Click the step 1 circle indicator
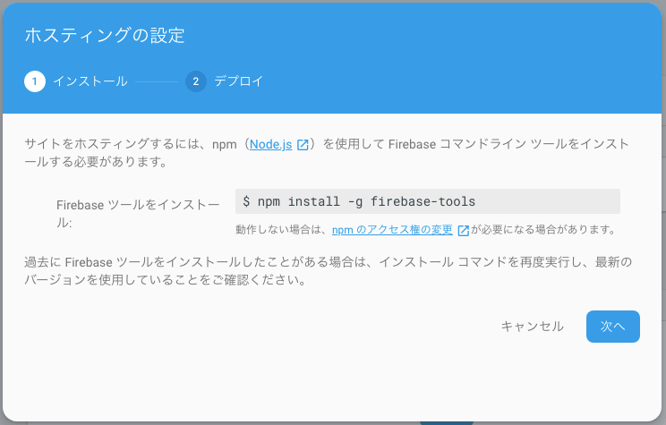This screenshot has height=425, width=666. click(x=35, y=81)
